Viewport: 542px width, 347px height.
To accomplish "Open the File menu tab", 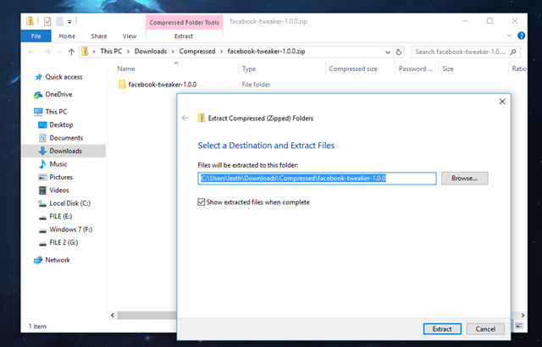I will tap(36, 36).
